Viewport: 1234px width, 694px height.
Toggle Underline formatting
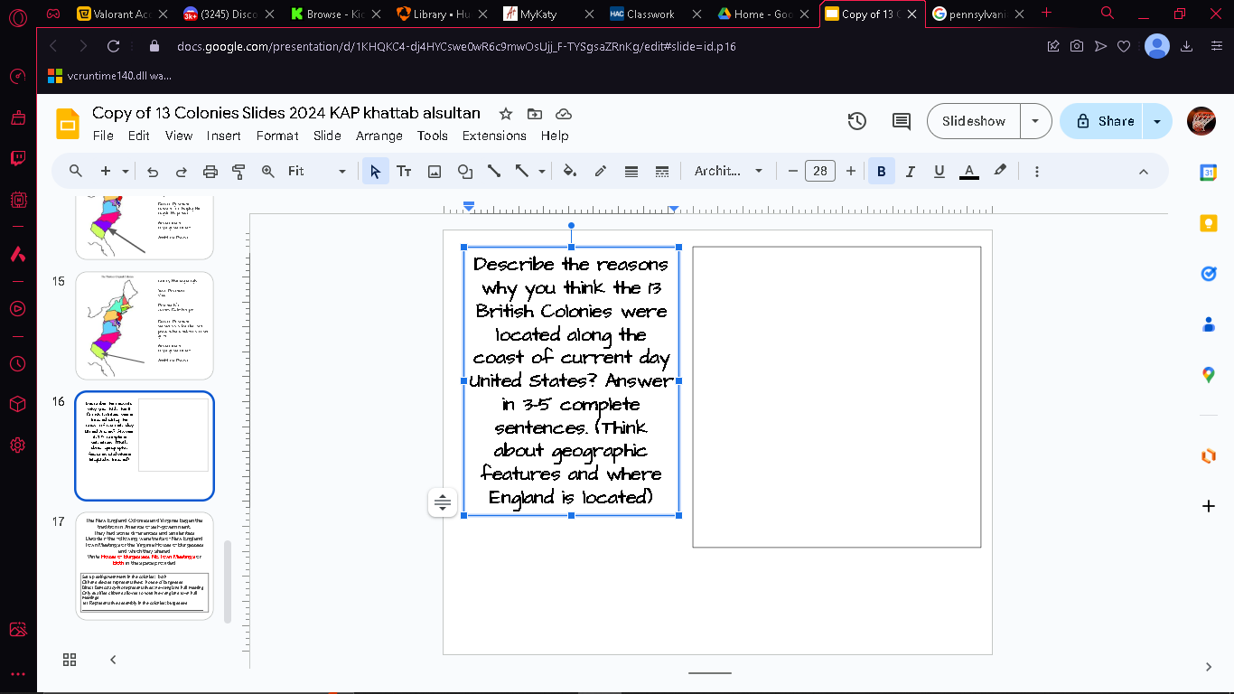pos(939,171)
